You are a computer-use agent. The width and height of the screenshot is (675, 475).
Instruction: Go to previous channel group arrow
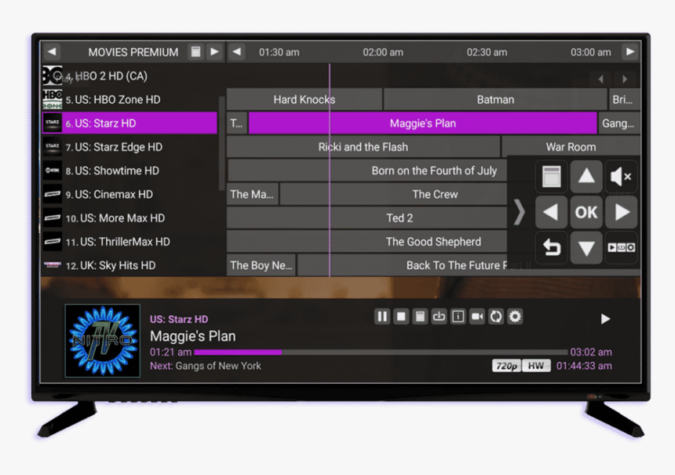click(52, 52)
